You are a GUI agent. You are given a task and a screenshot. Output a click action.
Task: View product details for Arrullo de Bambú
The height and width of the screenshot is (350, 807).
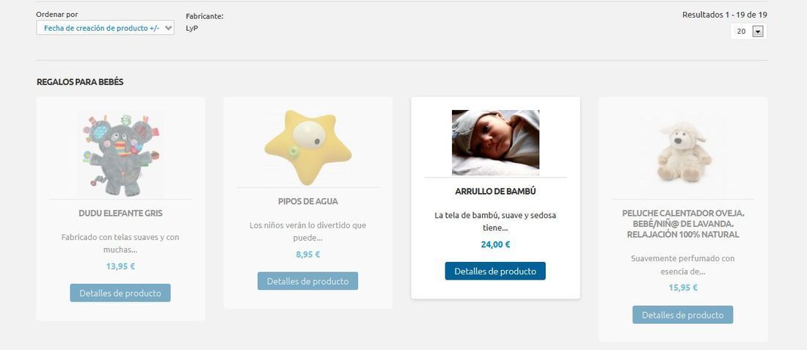[x=495, y=271]
